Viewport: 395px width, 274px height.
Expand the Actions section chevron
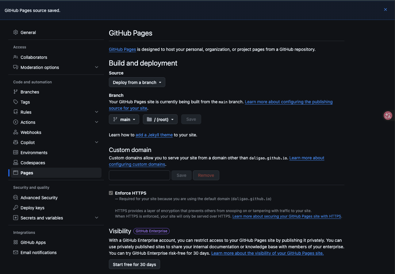(97, 122)
